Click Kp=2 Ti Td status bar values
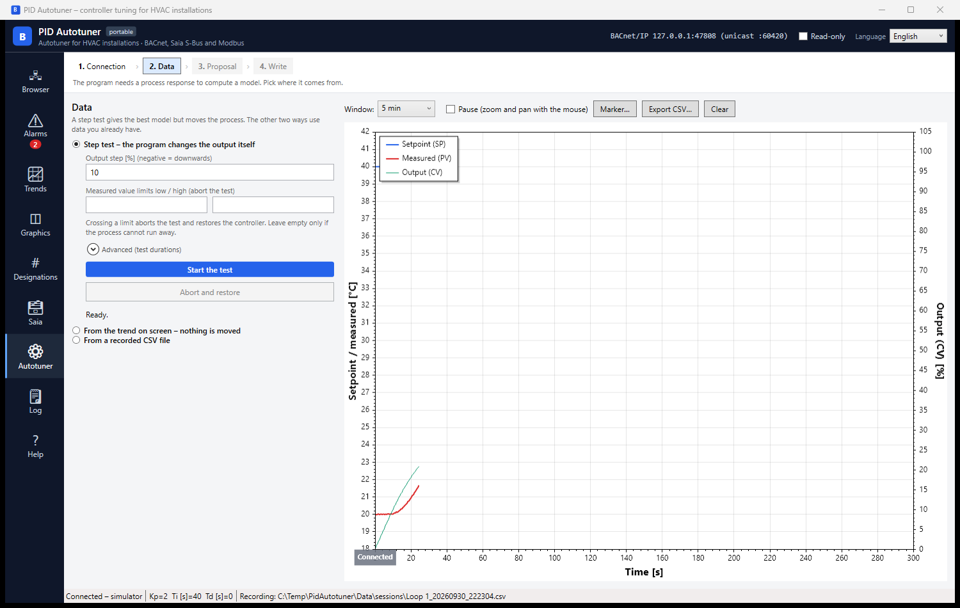This screenshot has width=960, height=608. 191,596
